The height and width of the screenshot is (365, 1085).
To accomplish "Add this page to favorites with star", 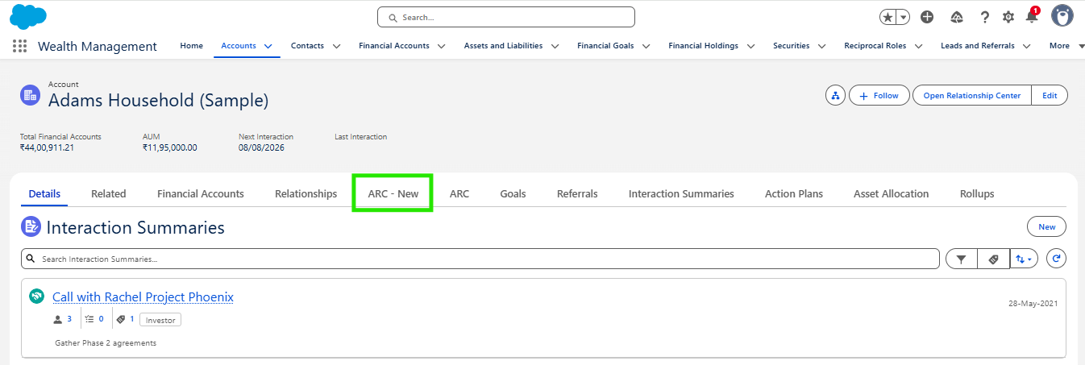I will pyautogui.click(x=888, y=17).
